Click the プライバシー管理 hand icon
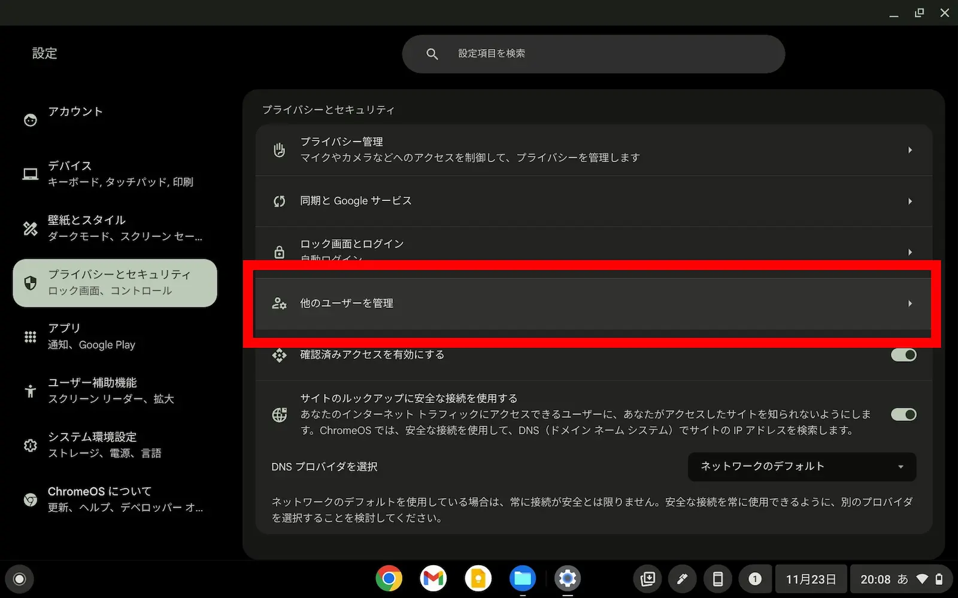The image size is (958, 598). tap(279, 150)
